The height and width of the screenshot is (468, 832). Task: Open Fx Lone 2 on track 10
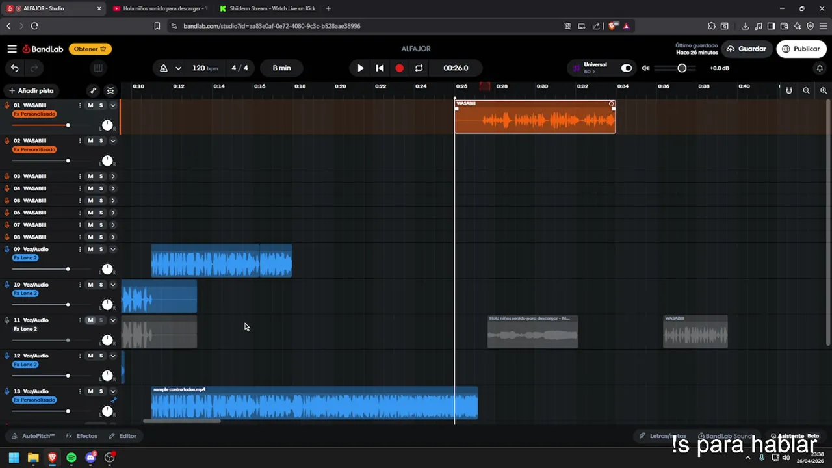click(25, 293)
